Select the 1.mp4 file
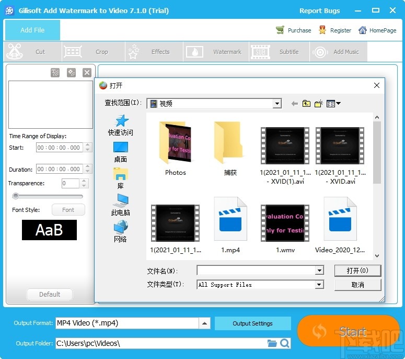Image resolution: width=405 pixels, height=359 pixels. tap(230, 225)
